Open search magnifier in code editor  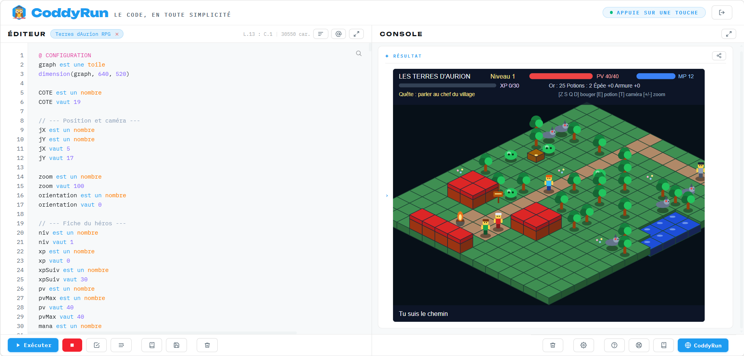(x=359, y=54)
